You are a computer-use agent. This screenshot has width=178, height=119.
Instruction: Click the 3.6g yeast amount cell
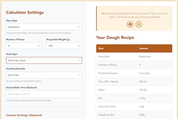pos(142,106)
